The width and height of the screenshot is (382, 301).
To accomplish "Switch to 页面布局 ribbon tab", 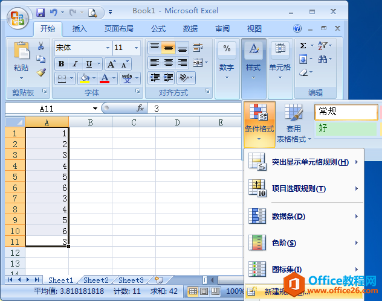I will [x=119, y=29].
